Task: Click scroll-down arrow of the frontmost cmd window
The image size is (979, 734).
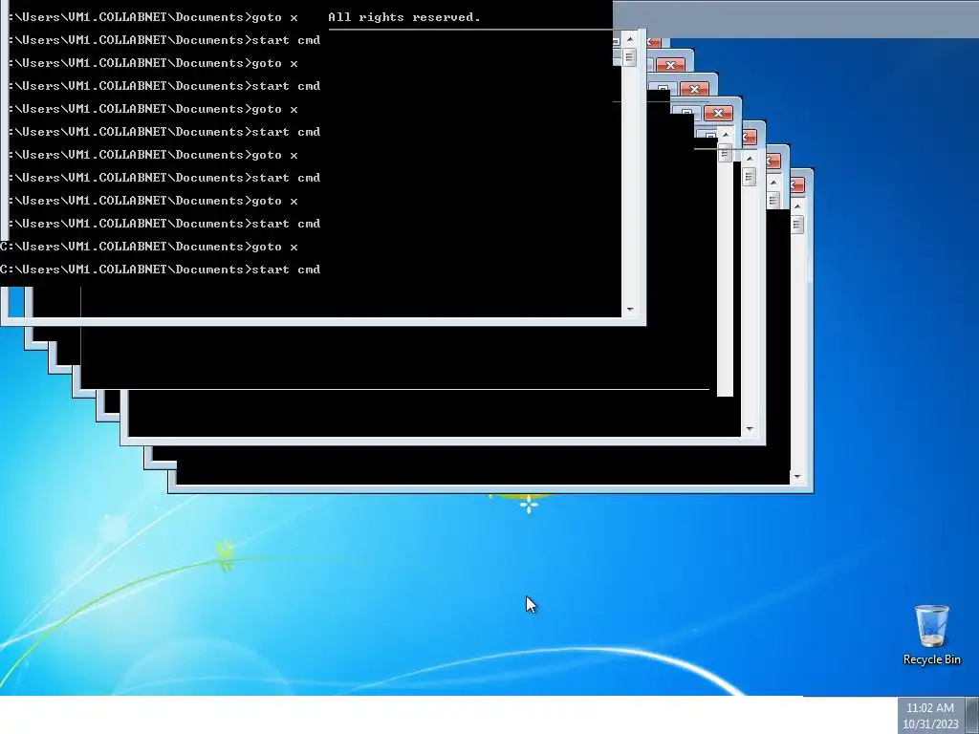Action: tap(629, 309)
